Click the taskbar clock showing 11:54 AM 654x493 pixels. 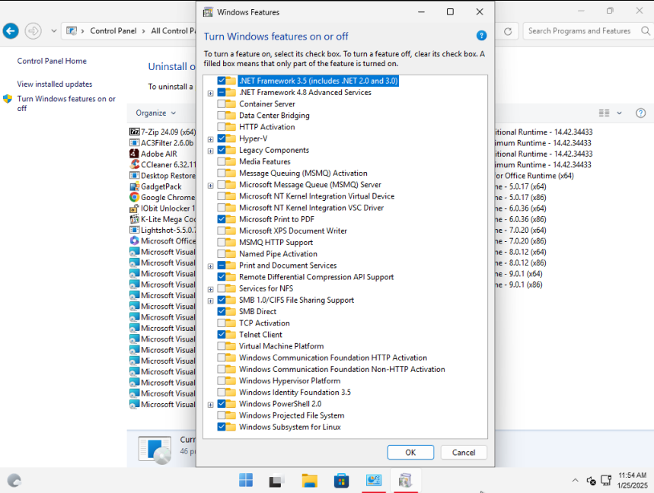click(x=633, y=481)
